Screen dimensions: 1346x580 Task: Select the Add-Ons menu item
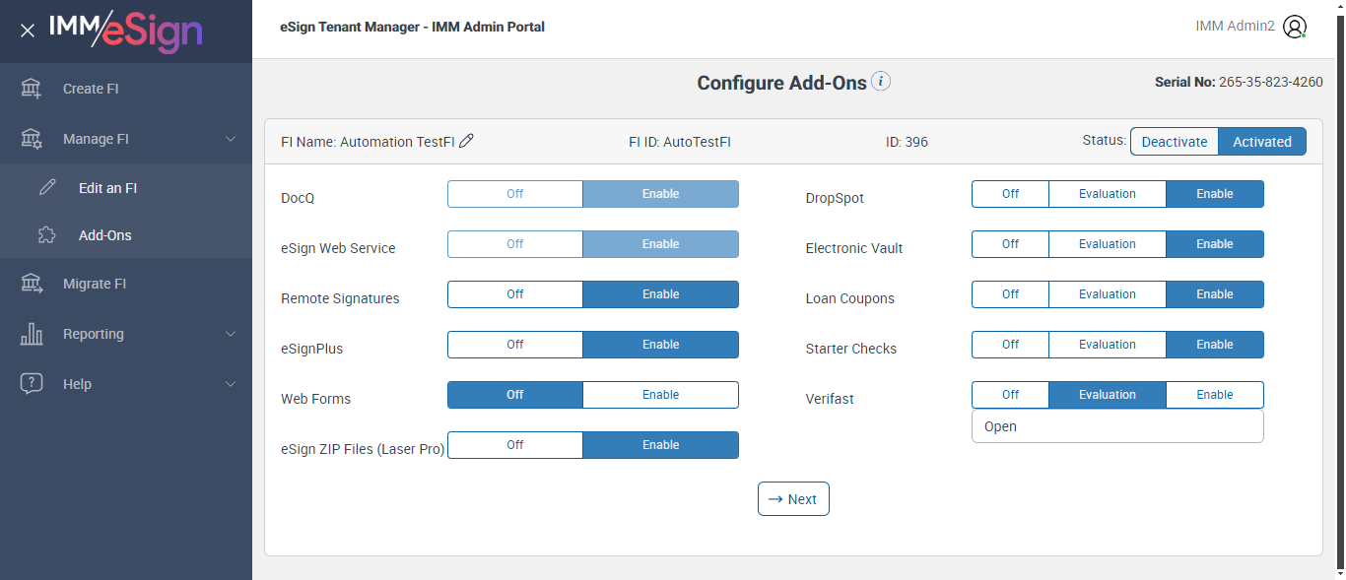pyautogui.click(x=104, y=235)
